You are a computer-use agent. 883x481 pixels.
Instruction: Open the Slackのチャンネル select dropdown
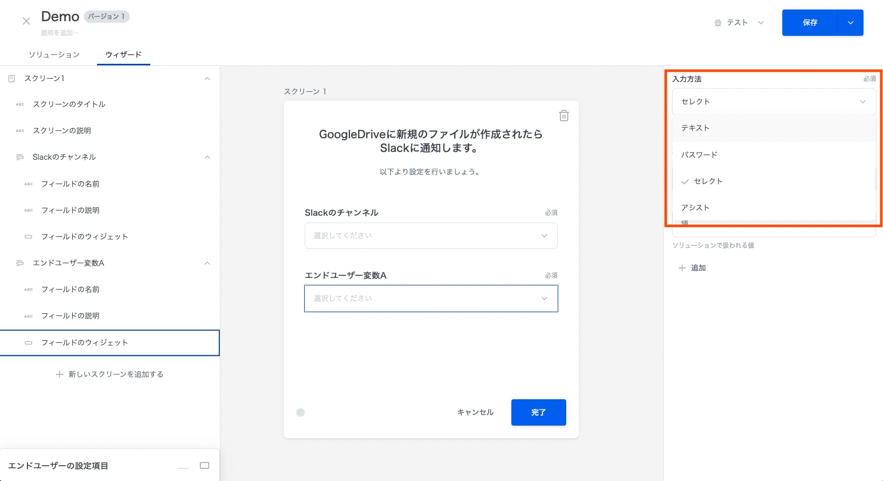point(431,236)
